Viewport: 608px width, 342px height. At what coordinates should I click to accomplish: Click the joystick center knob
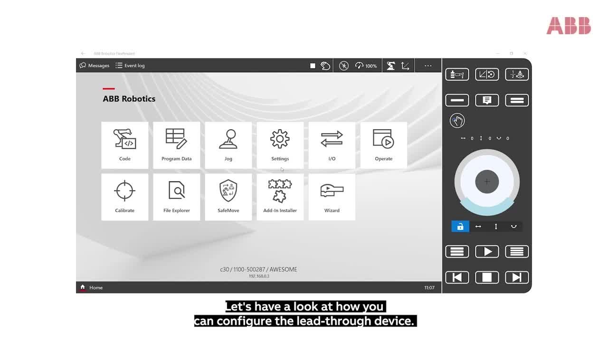487,181
